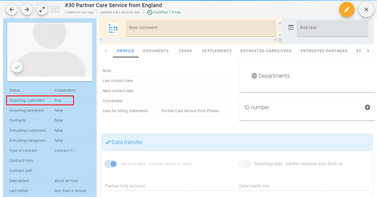Open the comment history showing modified 7 times
The image size is (377, 197).
[164, 12]
